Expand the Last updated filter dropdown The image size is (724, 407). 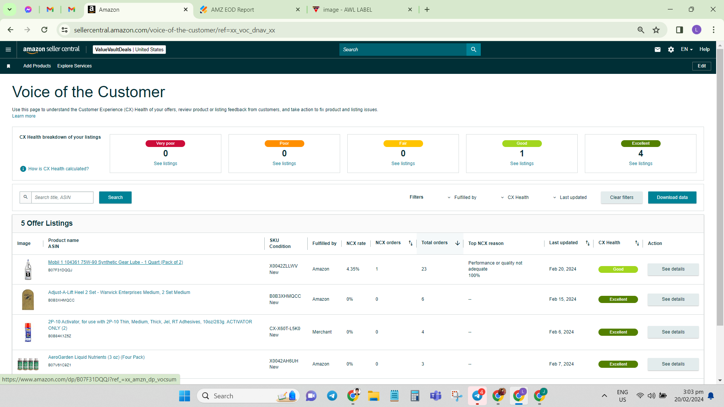click(x=570, y=197)
